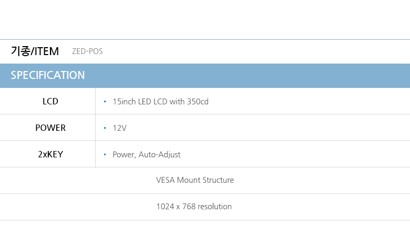Click the blue bullet in the 2xKEY row
Viewport: 410px width, 249px height.
click(105, 154)
